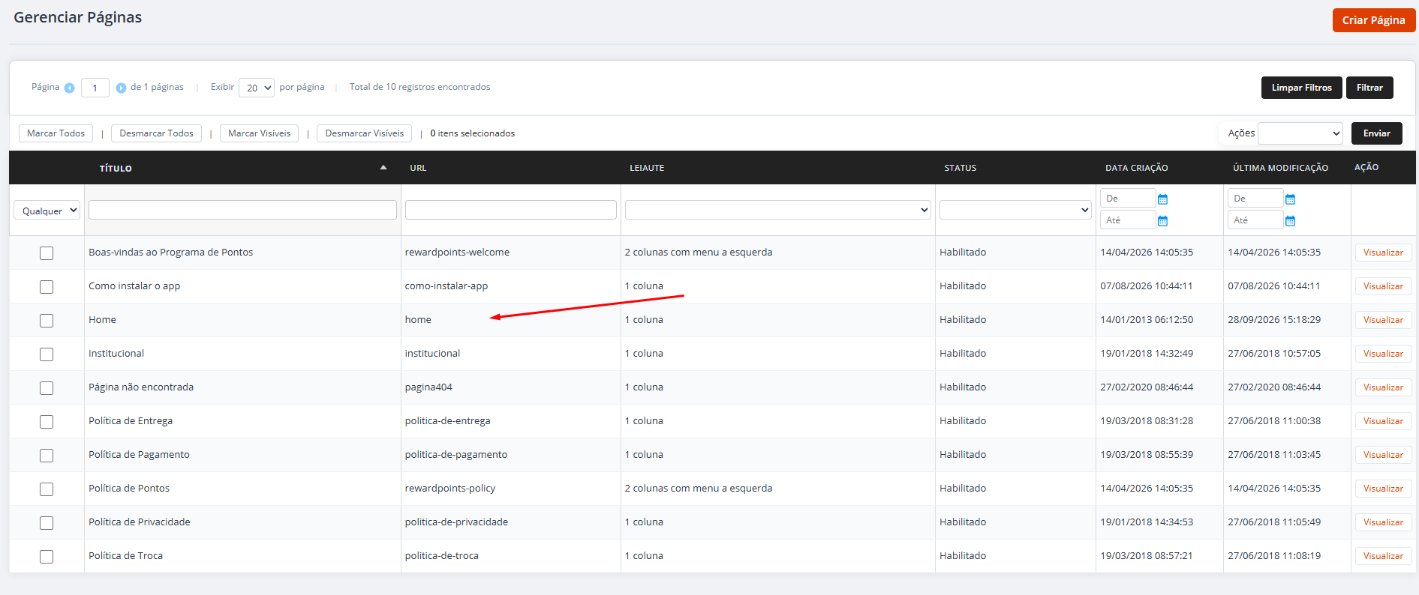Viewport: 1419px width, 595px height.
Task: Click the page number input field
Action: [95, 88]
